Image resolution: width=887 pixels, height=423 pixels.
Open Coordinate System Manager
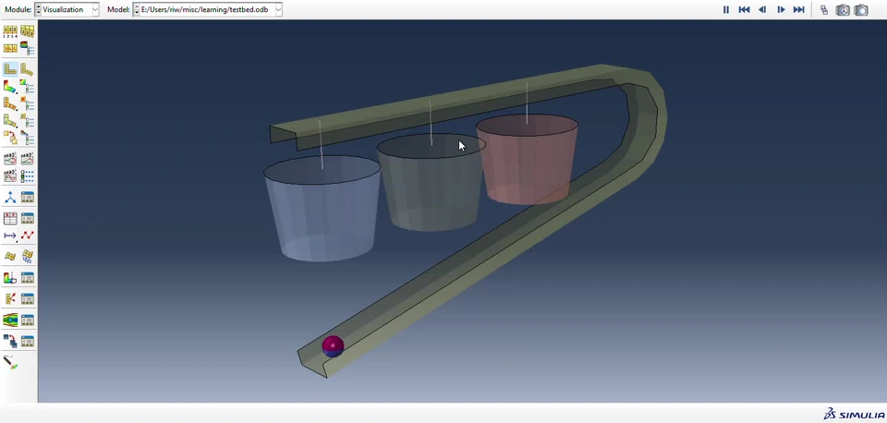(x=27, y=197)
